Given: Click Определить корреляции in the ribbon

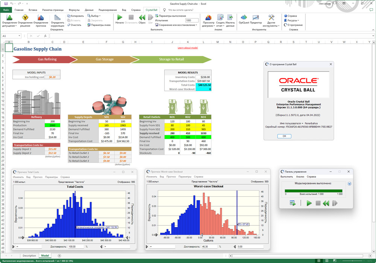Looking at the screenshot, I should click(57, 21).
